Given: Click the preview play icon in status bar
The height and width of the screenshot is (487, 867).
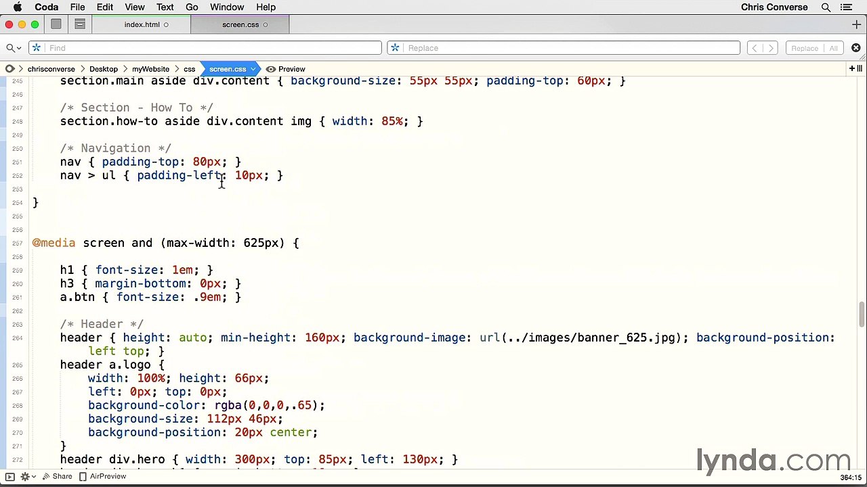Looking at the screenshot, I should 9,477.
